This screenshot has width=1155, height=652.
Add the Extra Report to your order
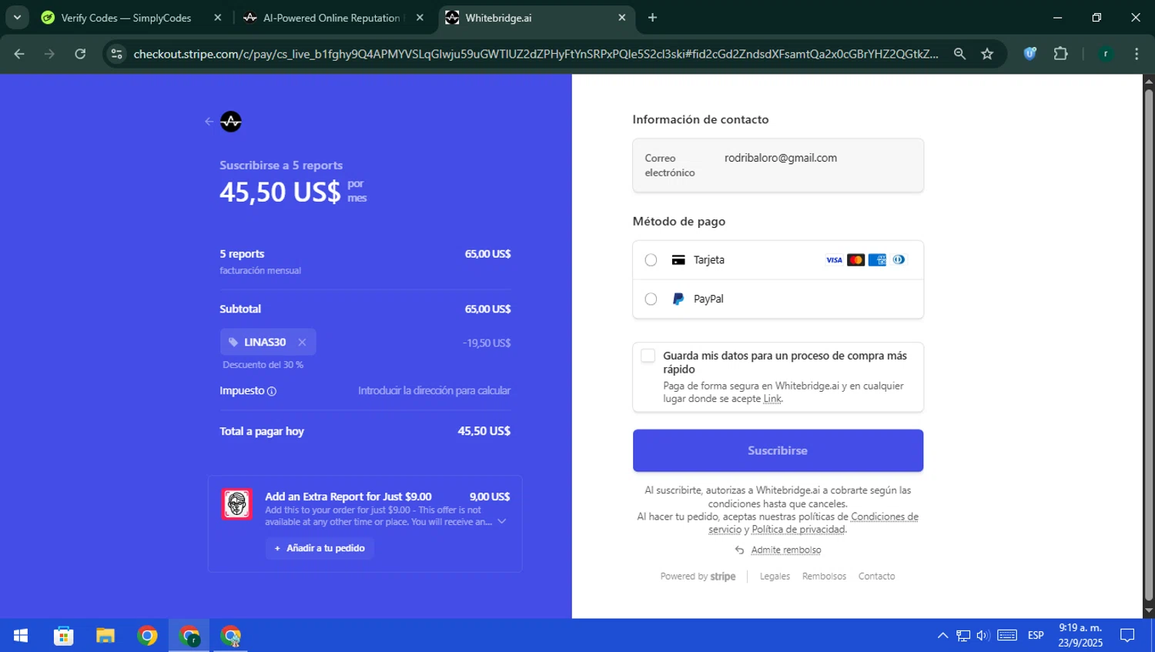[x=320, y=548]
